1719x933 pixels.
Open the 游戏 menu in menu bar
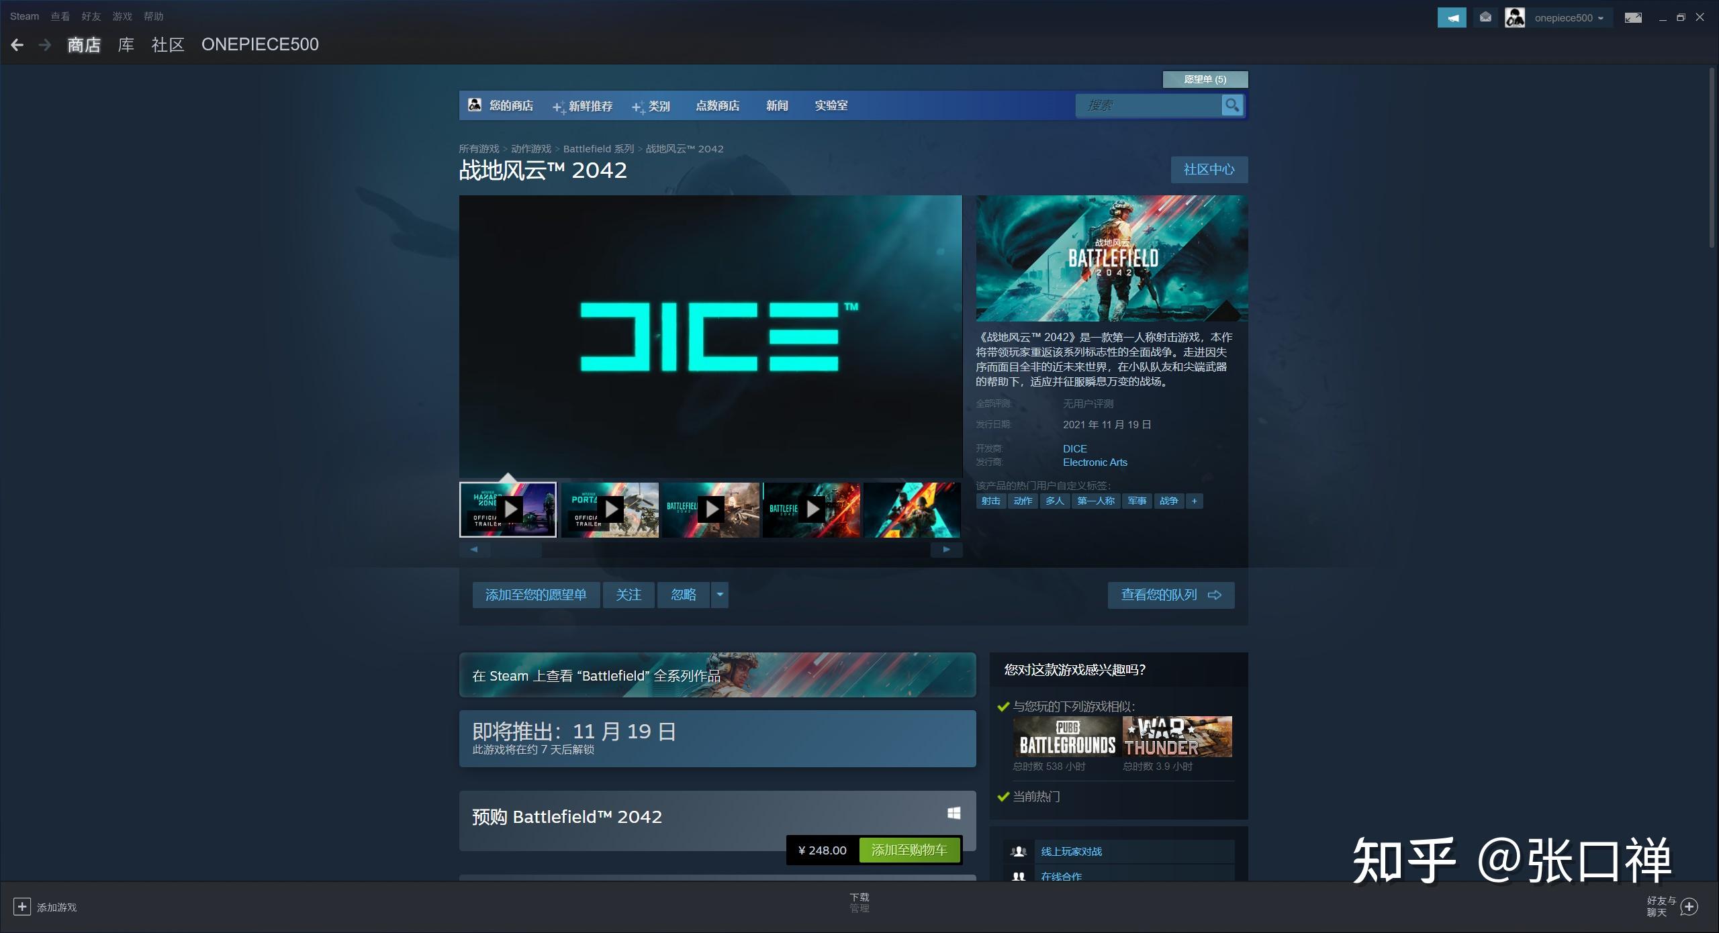(x=122, y=16)
